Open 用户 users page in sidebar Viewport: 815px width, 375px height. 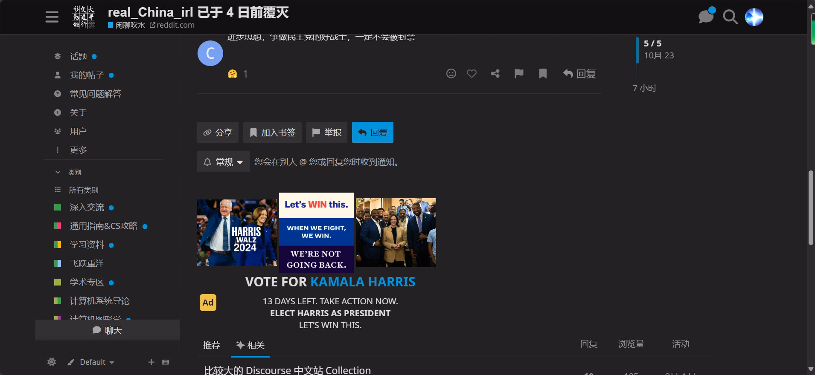(x=78, y=131)
